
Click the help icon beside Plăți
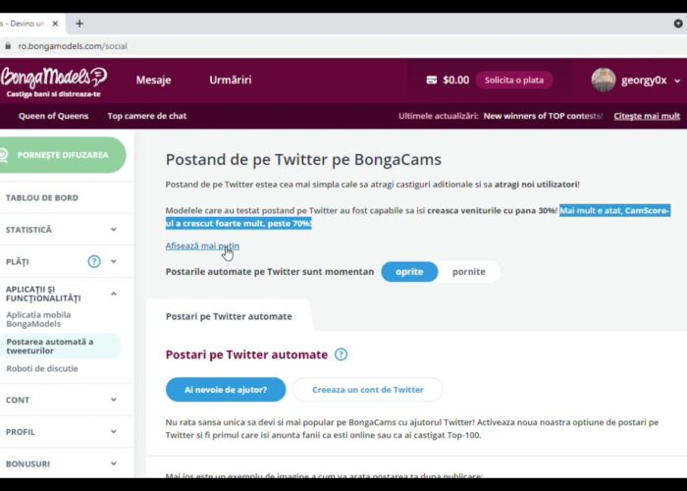point(94,261)
